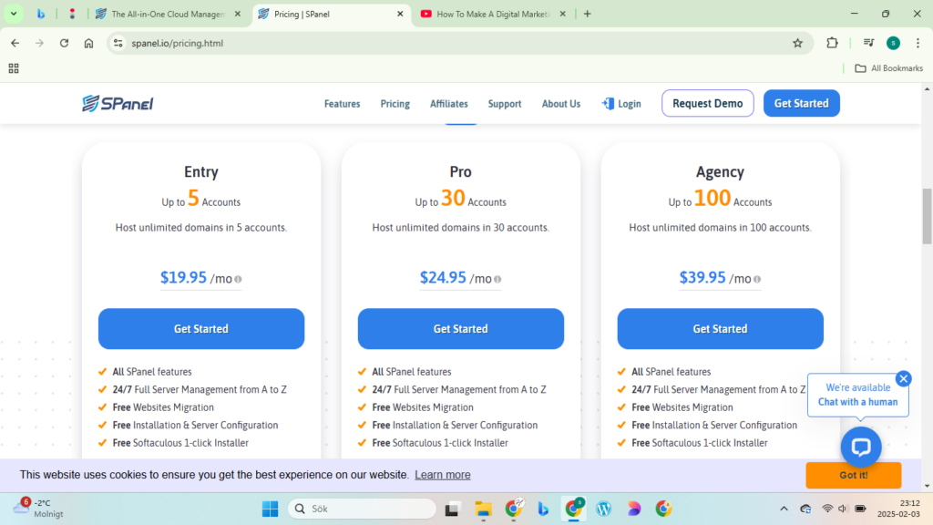Click the '$19.95' Entry price text
The width and height of the screenshot is (933, 525).
(183, 277)
